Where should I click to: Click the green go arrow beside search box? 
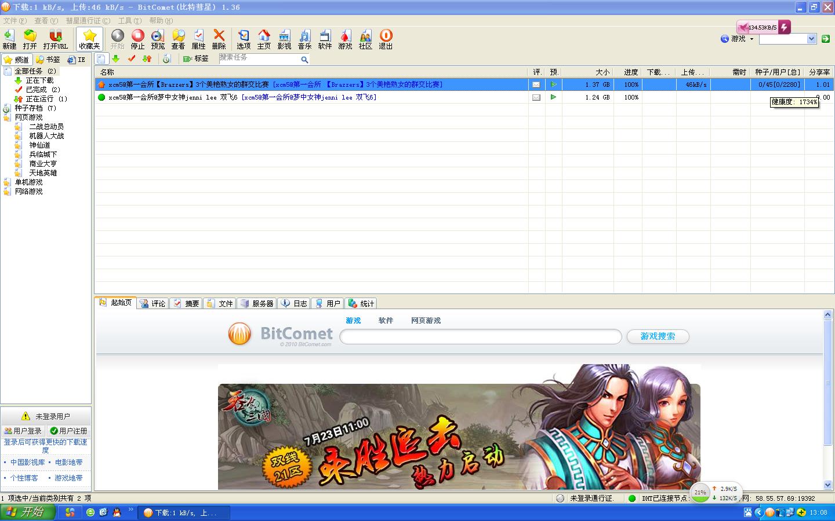click(x=826, y=39)
